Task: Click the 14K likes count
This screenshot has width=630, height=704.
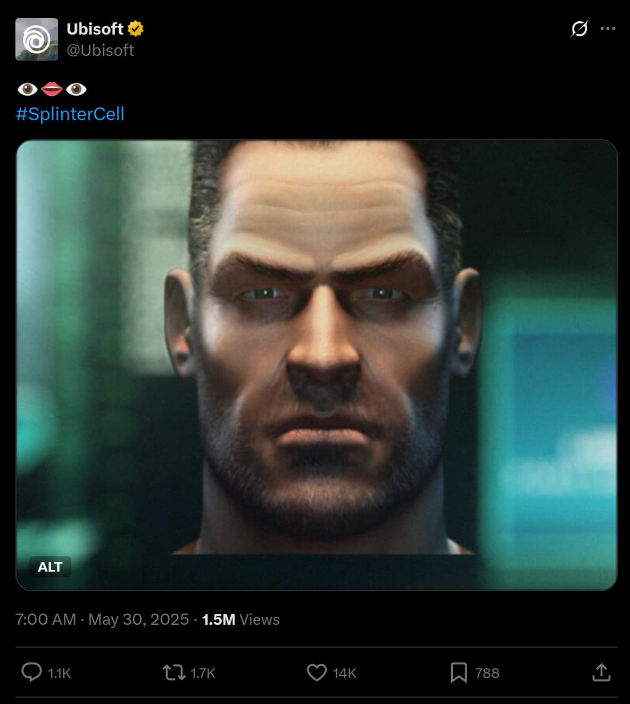Action: [344, 673]
